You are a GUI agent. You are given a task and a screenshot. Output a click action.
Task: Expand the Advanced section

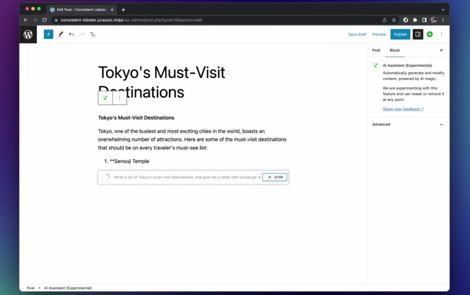click(x=407, y=124)
